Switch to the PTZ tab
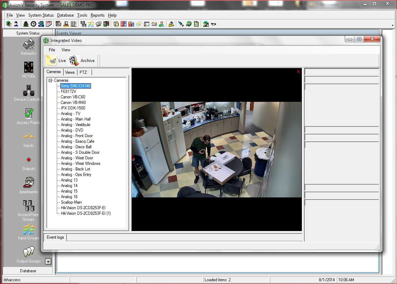 [x=83, y=72]
